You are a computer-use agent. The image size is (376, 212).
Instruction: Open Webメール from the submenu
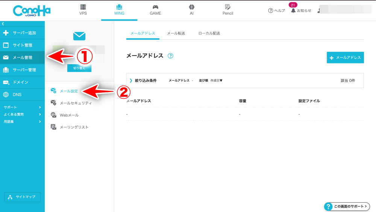69,115
